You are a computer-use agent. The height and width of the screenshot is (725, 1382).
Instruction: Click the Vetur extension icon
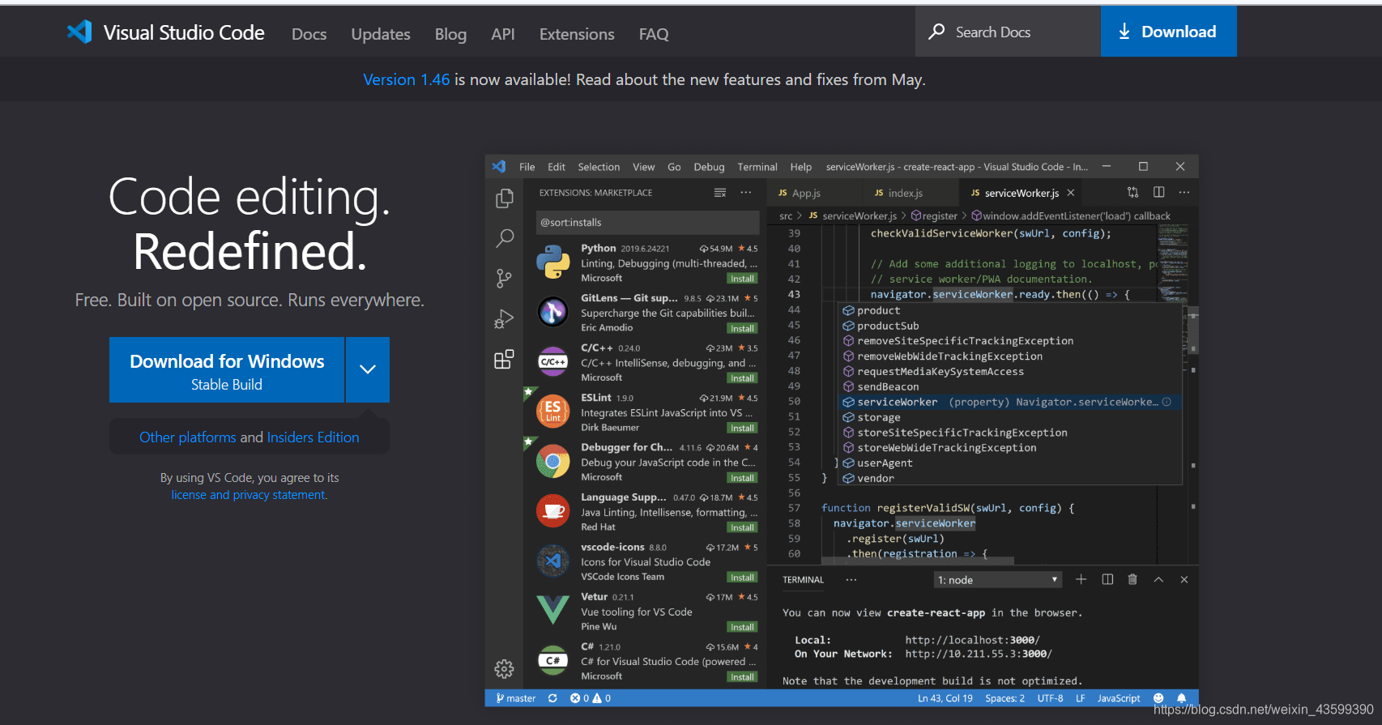click(x=552, y=610)
